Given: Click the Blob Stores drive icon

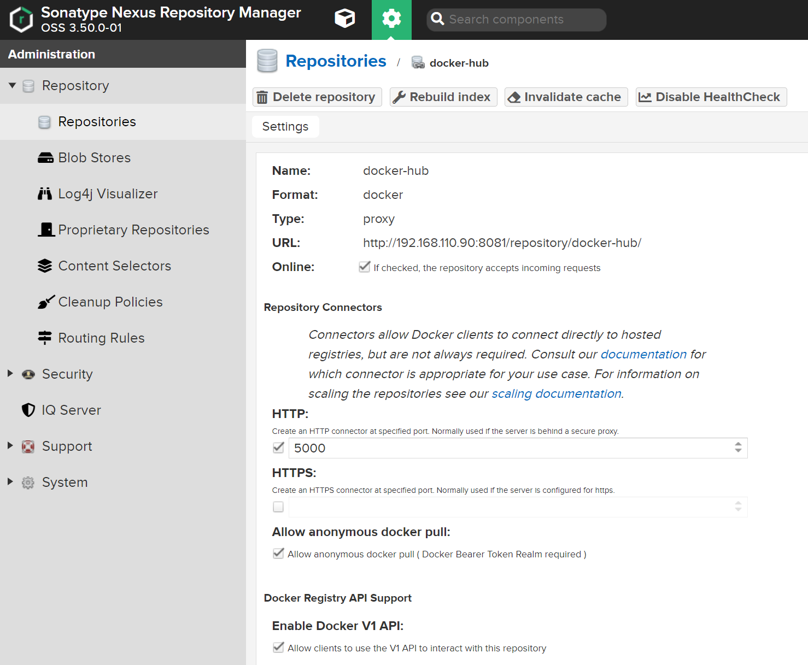Looking at the screenshot, I should [45, 158].
